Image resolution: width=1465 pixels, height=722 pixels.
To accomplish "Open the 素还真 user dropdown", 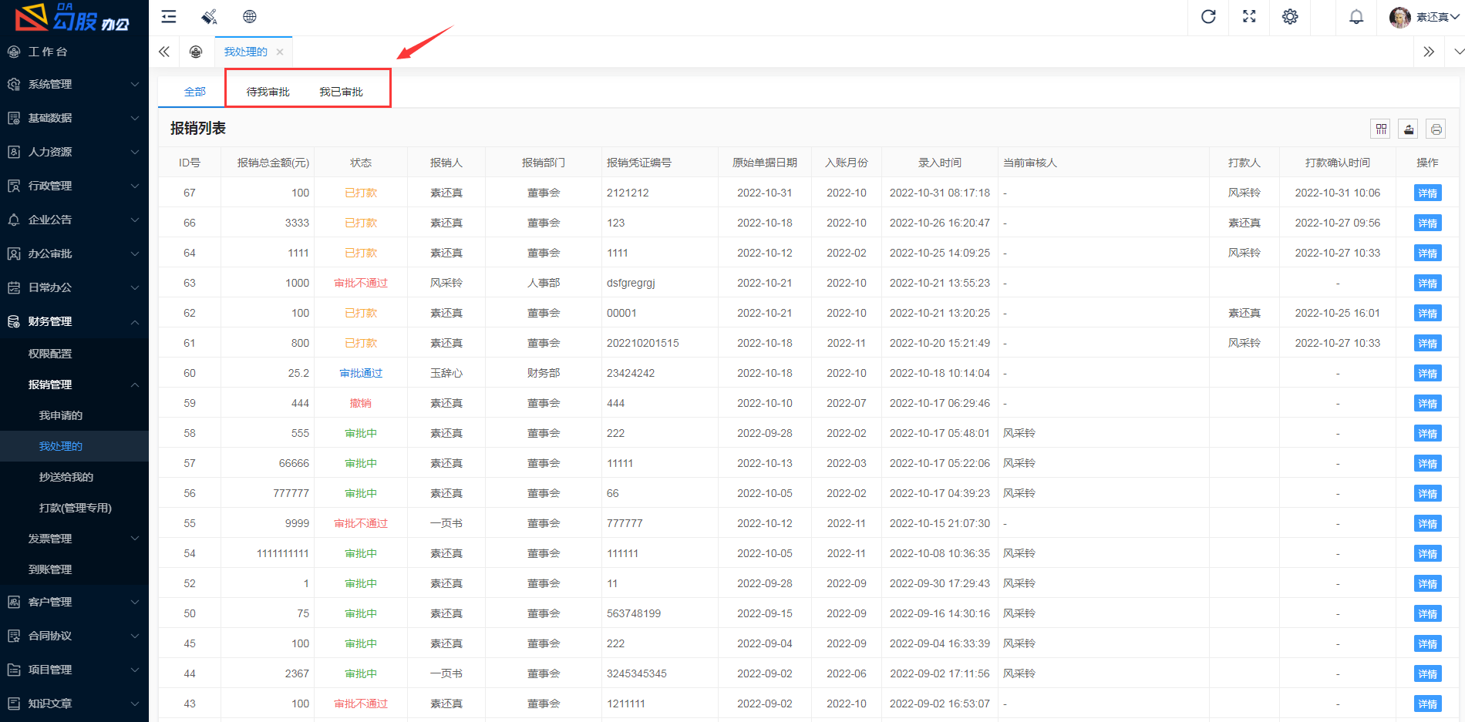I will 1437,17.
